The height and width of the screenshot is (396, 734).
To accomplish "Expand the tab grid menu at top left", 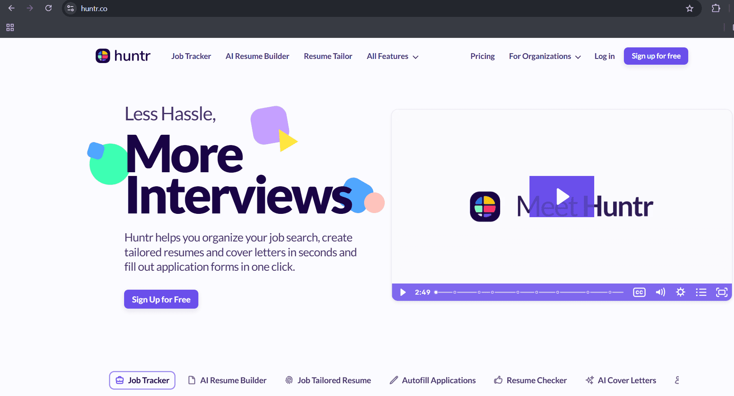I will coord(10,28).
